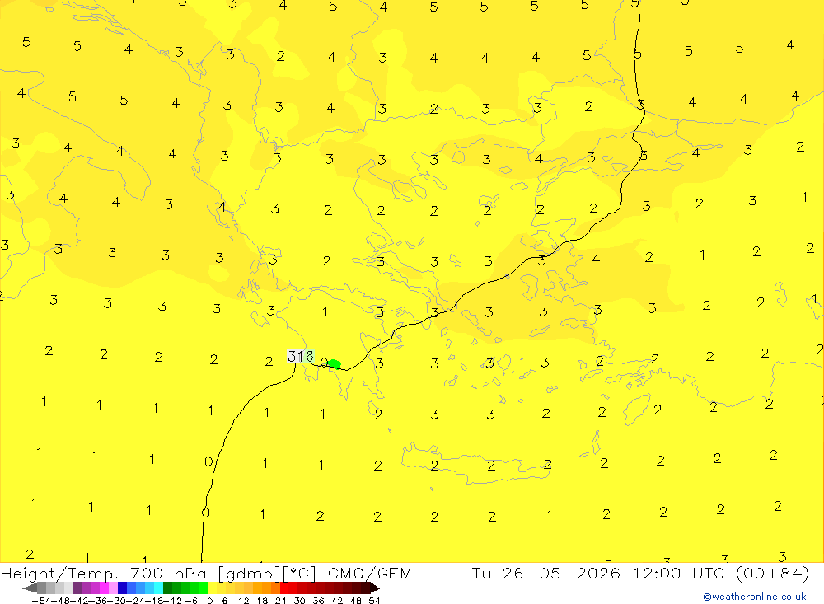Image resolution: width=824 pixels, height=604 pixels.
Task: Click the '54' legend scale value
Action: pyautogui.click(x=374, y=601)
